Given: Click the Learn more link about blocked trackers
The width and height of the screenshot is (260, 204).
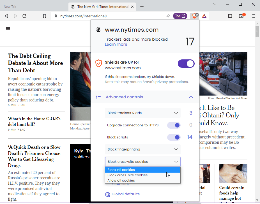Looking at the screenshot, I should pos(116,44).
